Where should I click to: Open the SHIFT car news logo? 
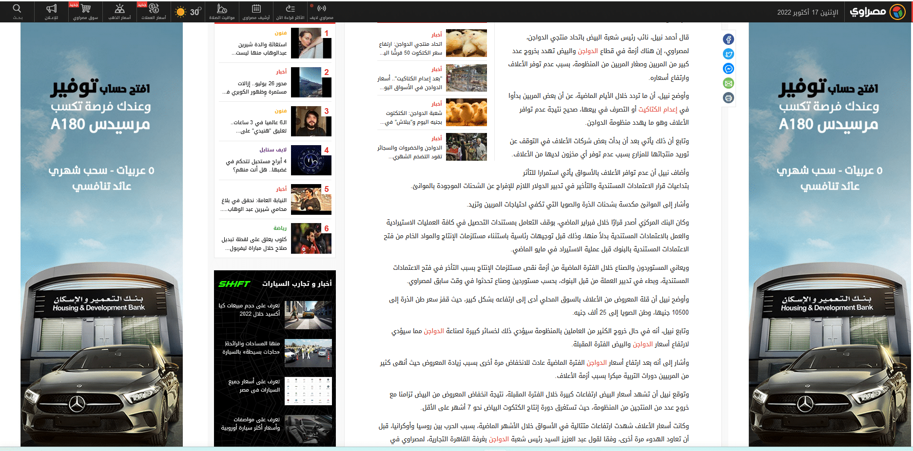pyautogui.click(x=234, y=284)
